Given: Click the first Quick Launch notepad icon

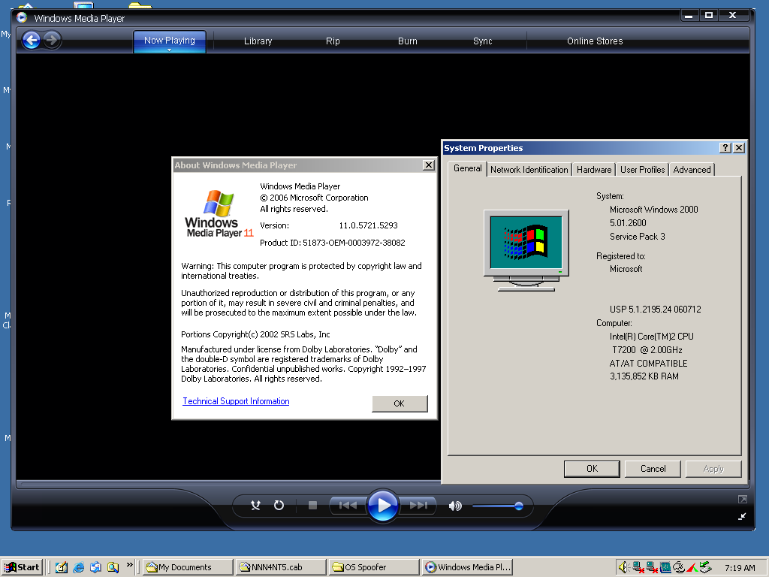Looking at the screenshot, I should point(62,567).
